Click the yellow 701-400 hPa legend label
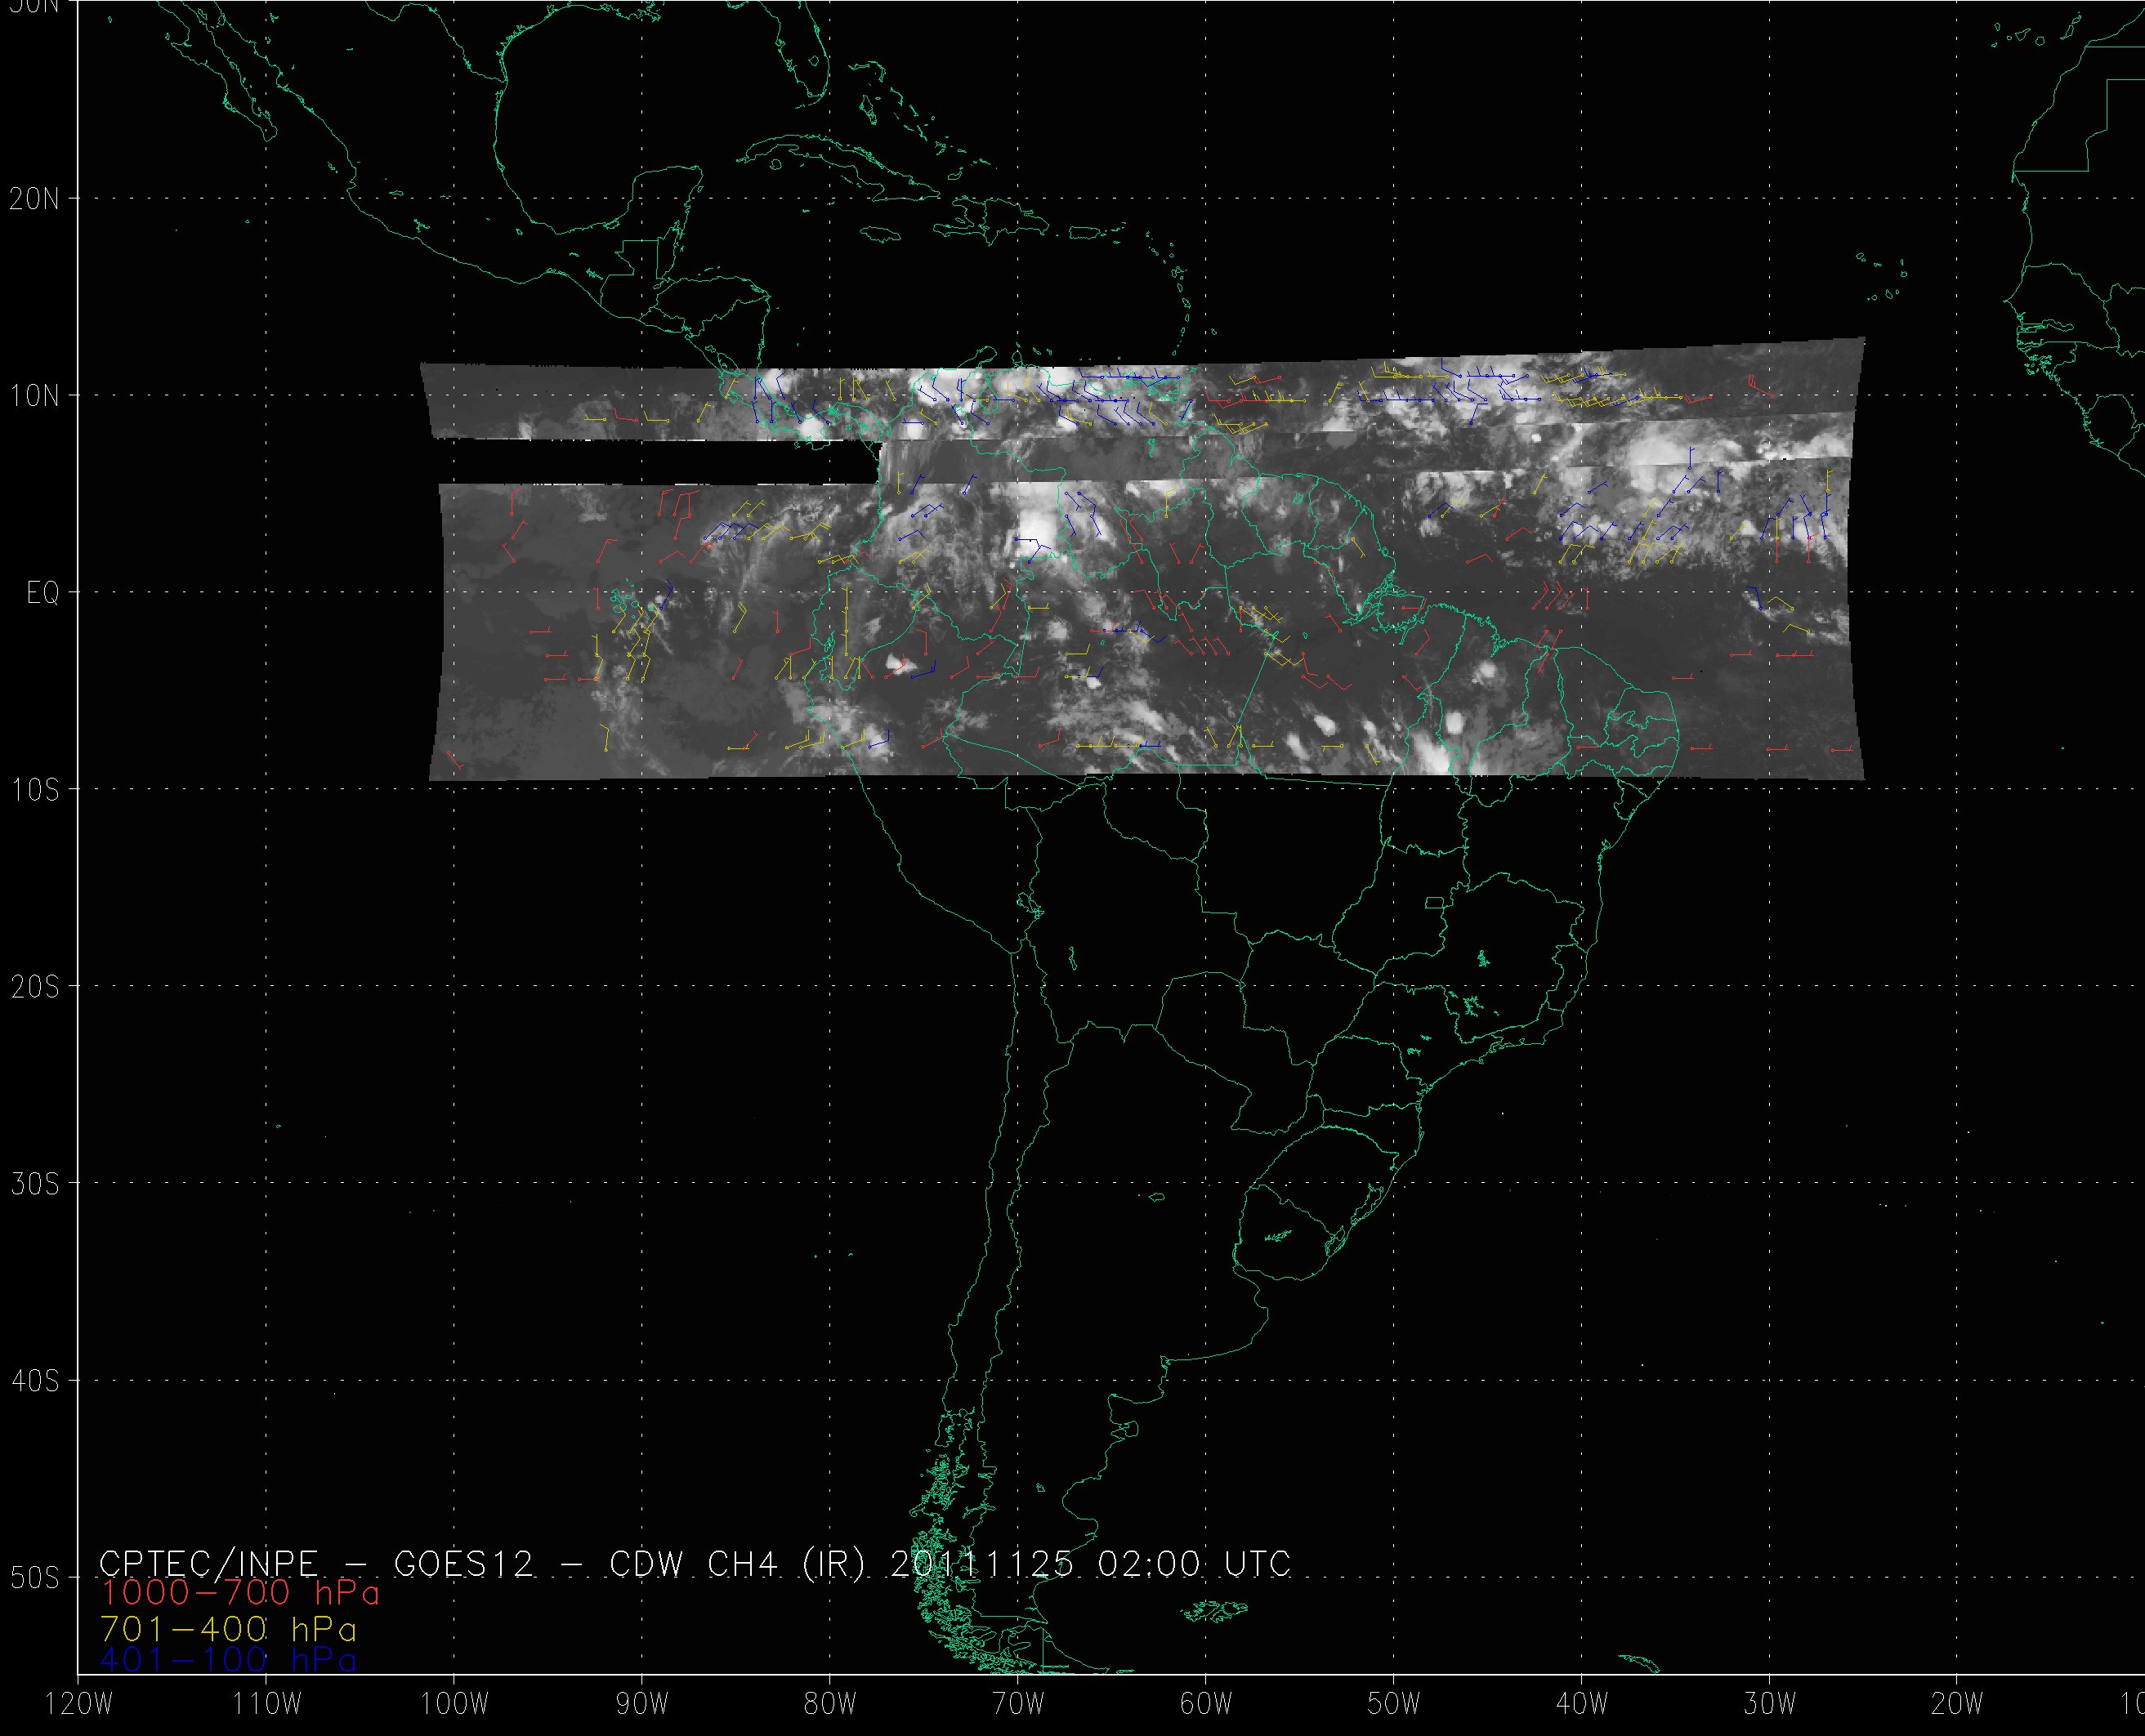This screenshot has width=2145, height=1736. (228, 1629)
